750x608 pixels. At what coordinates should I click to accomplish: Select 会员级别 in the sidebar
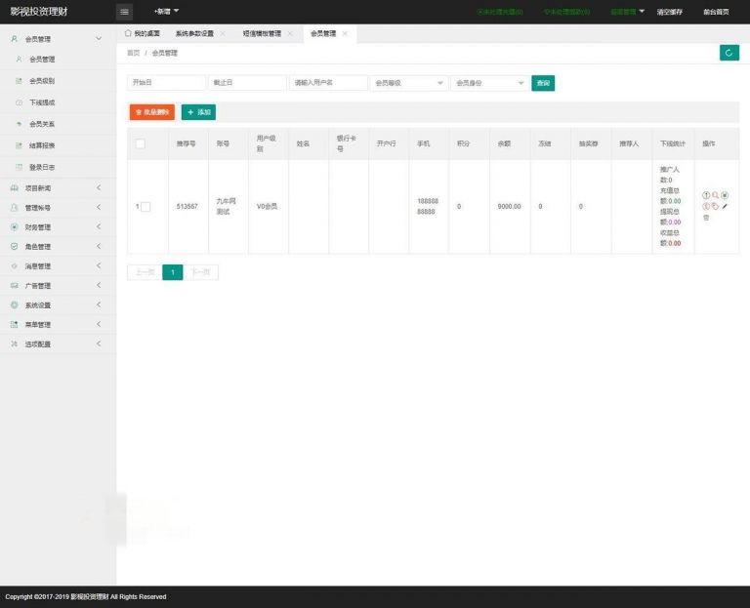coord(42,81)
